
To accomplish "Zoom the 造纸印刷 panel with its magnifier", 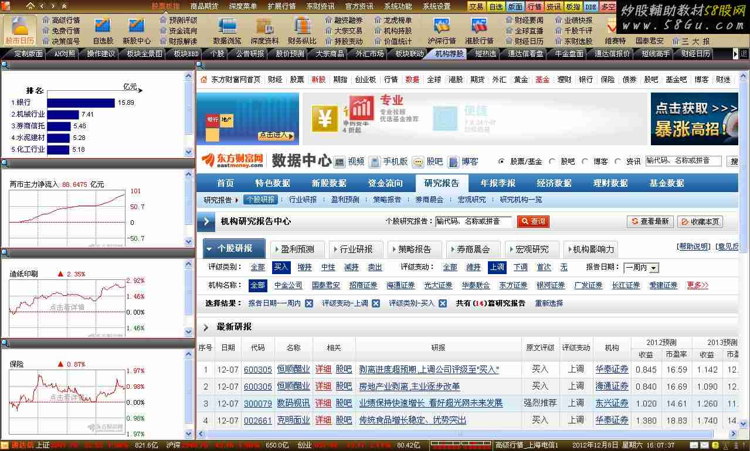I will click(x=5, y=254).
